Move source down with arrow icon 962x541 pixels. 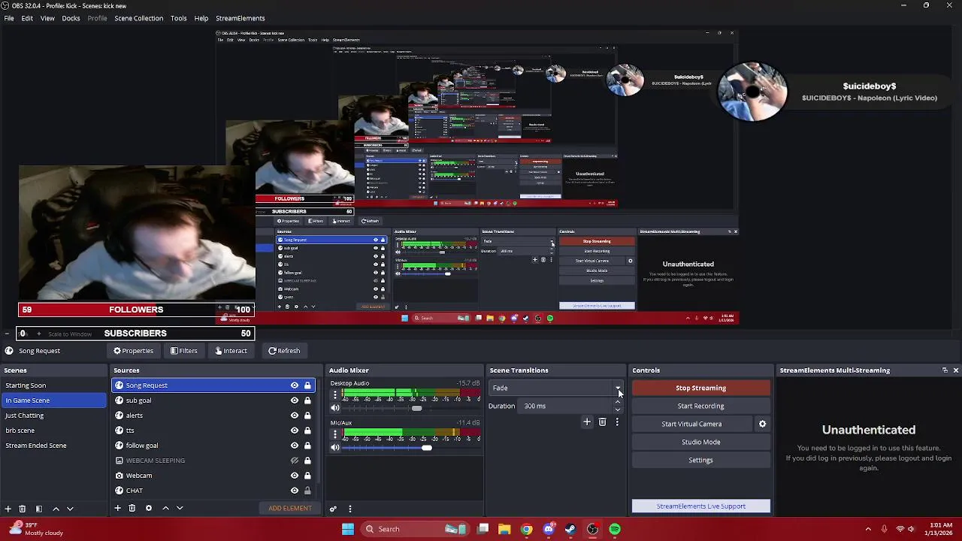point(180,509)
